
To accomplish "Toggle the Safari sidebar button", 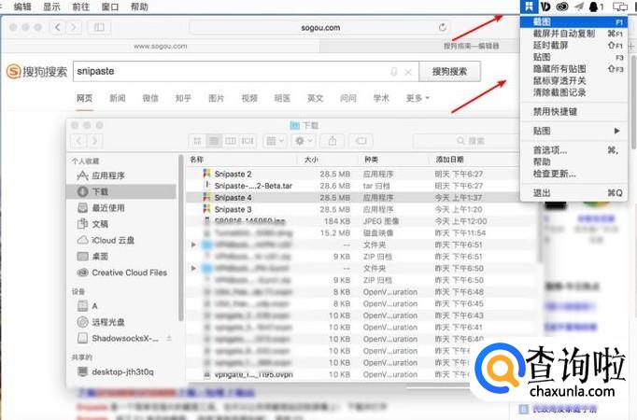I will 99,28.
